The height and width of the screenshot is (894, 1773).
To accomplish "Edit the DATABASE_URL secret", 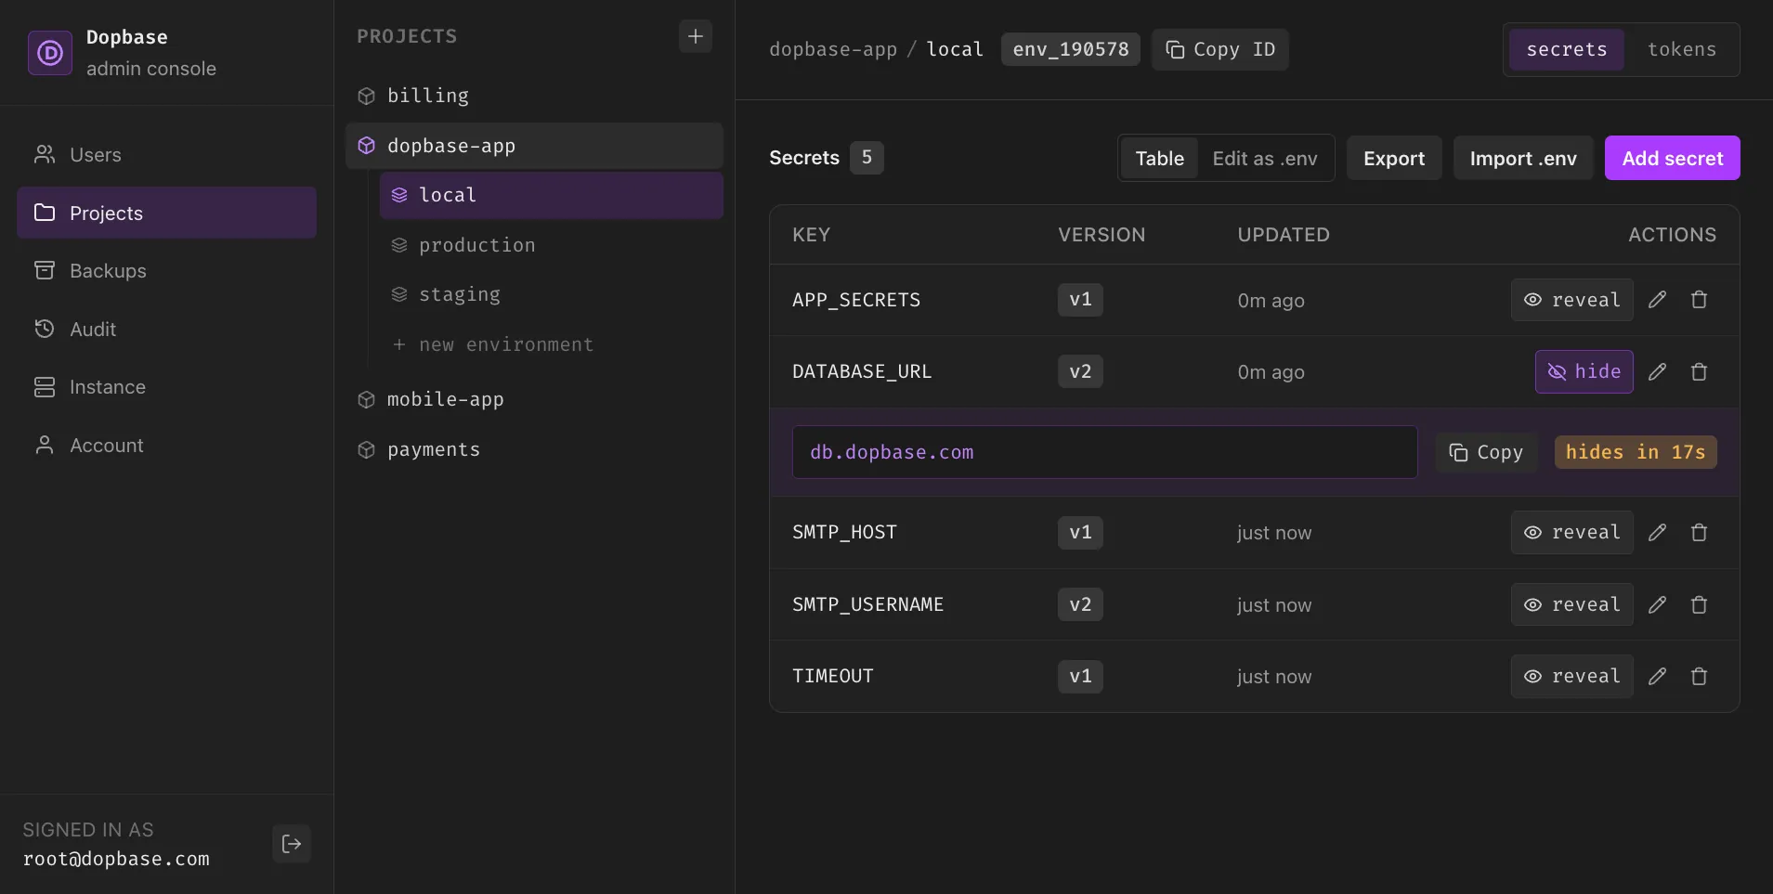I will point(1657,372).
